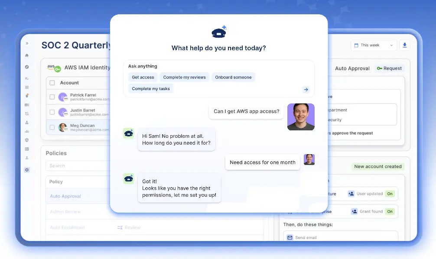Tick the checkbox beside Justin Barret
This screenshot has height=259, width=436.
point(52,112)
